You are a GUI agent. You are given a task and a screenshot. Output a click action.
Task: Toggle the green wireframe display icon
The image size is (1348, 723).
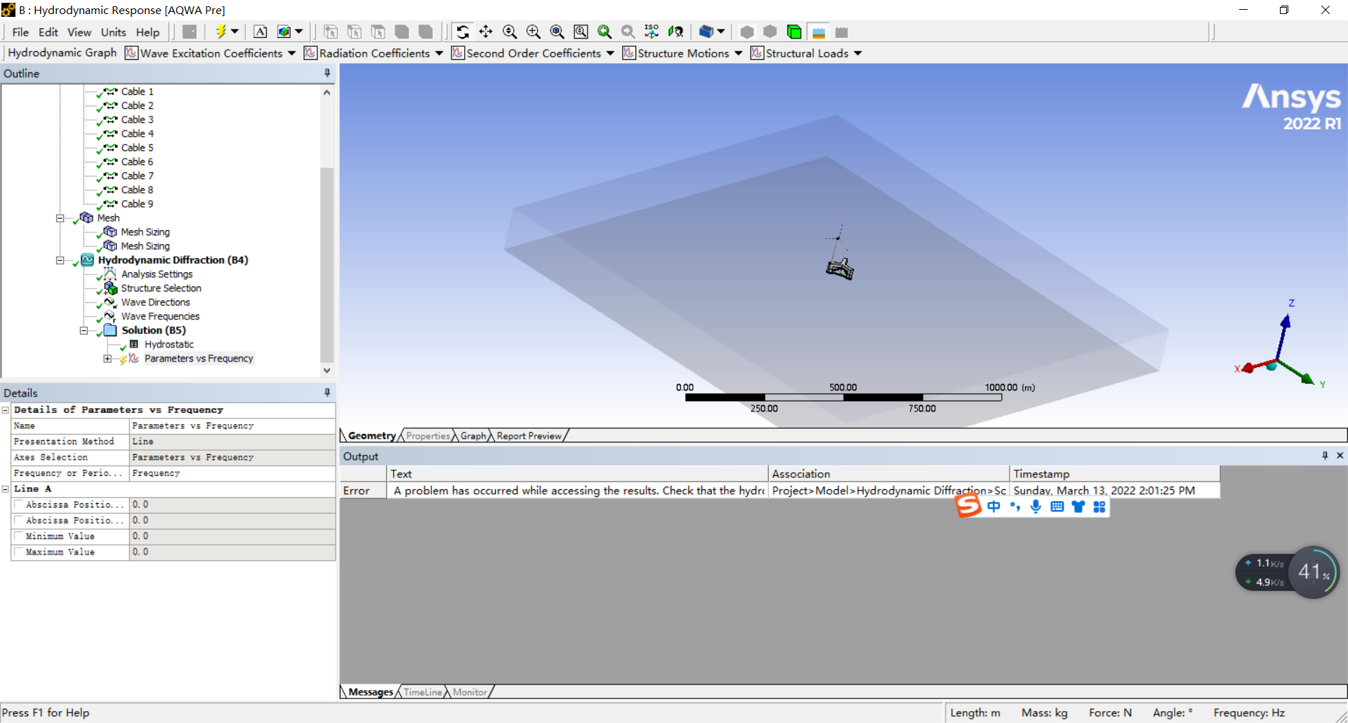(x=794, y=32)
